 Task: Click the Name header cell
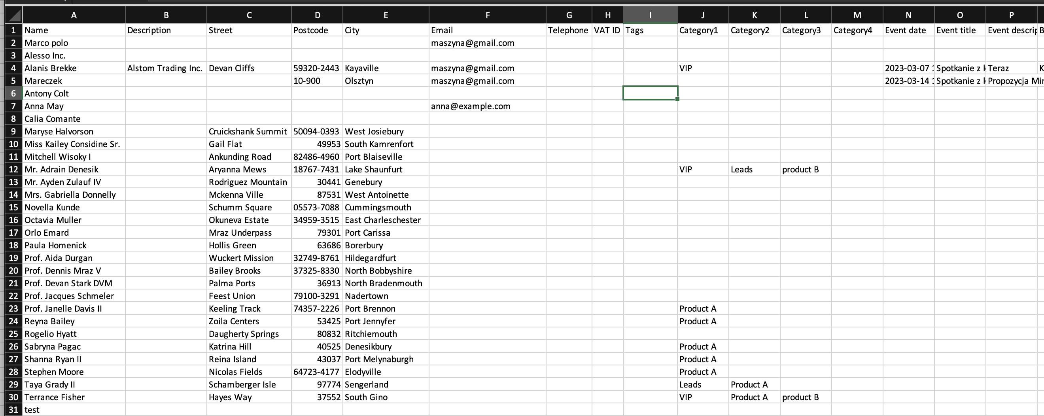tap(74, 30)
